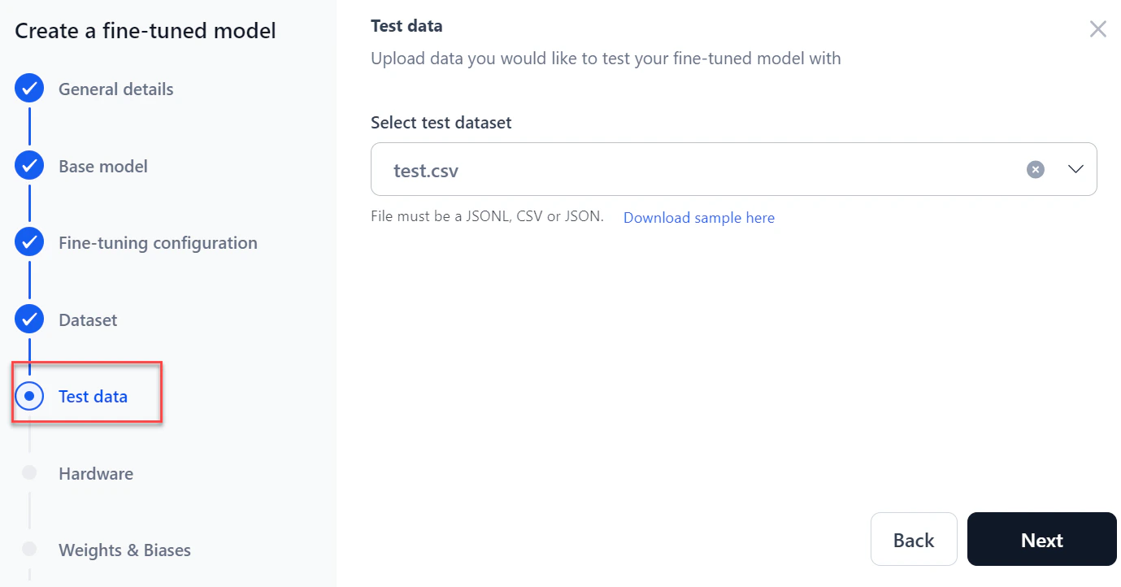Click the Weights & Biases step circle
Viewport: 1121px width, 587px height.
pyautogui.click(x=29, y=550)
